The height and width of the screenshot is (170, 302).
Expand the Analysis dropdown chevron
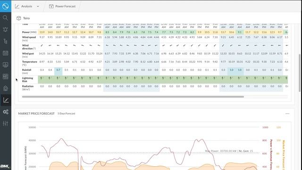38,6
